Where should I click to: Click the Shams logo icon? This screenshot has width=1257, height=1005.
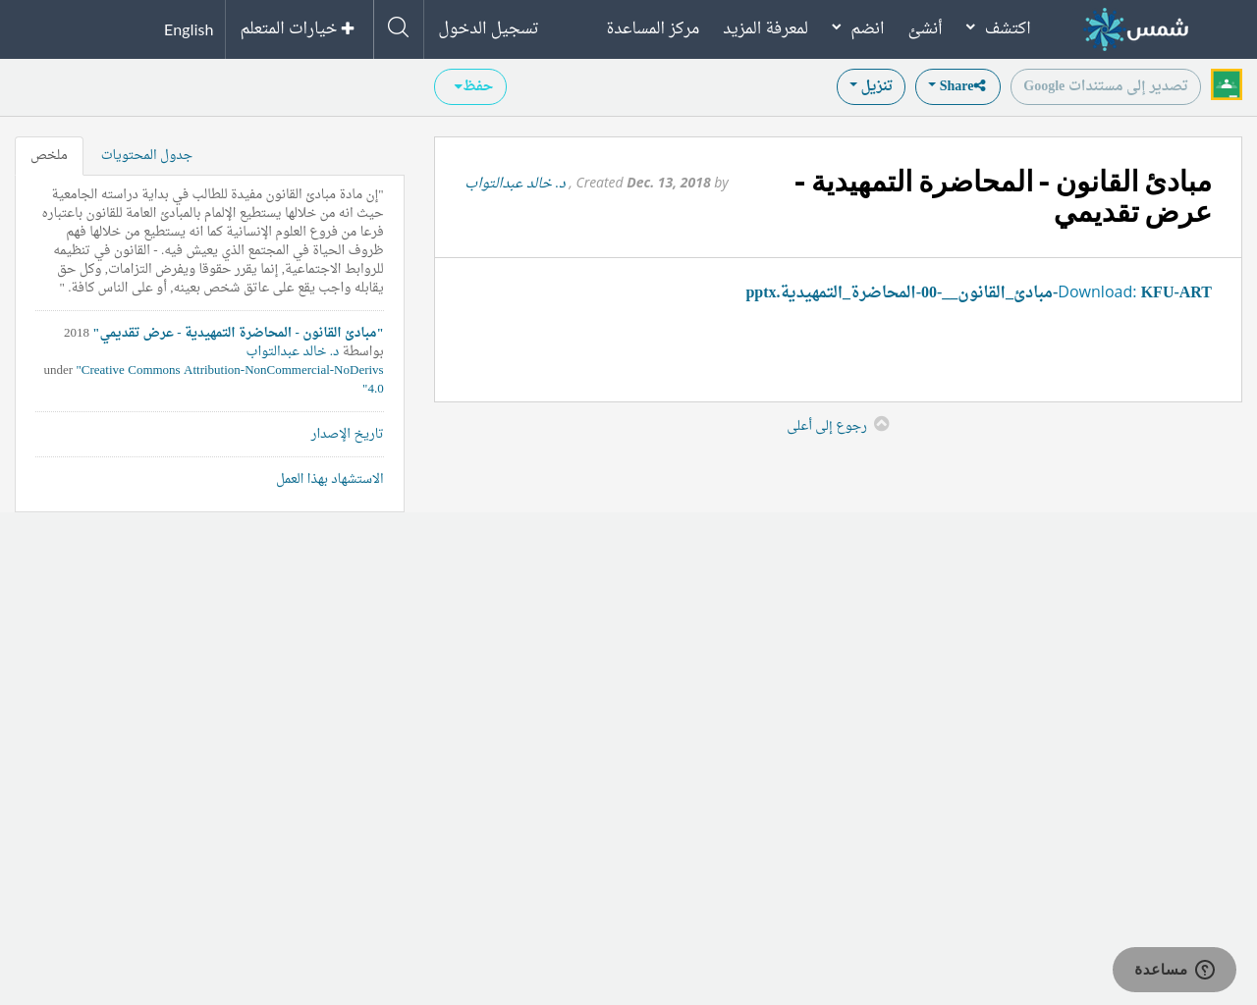pyautogui.click(x=1135, y=28)
